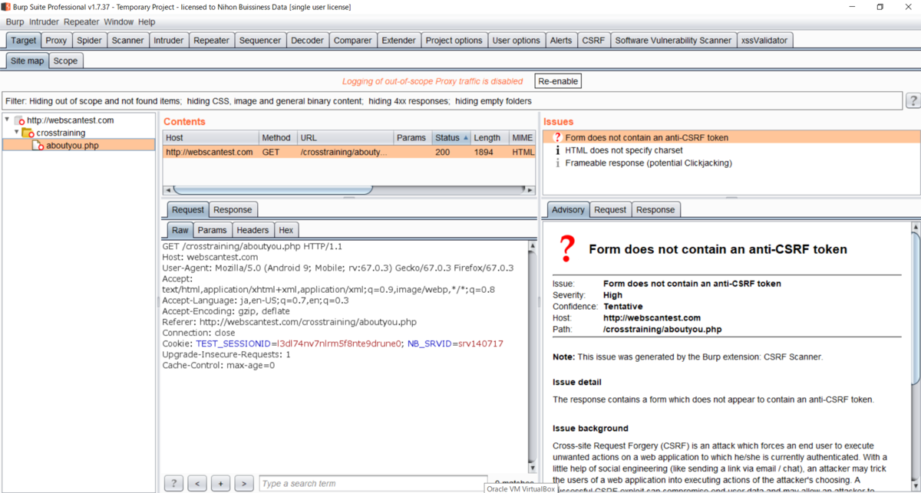
Task: Sort contents by URL column header
Action: point(345,138)
